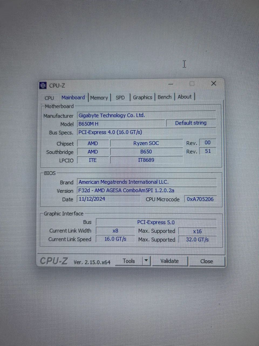259x346 pixels.
Task: Select the Mainboard tab
Action: [x=73, y=98]
